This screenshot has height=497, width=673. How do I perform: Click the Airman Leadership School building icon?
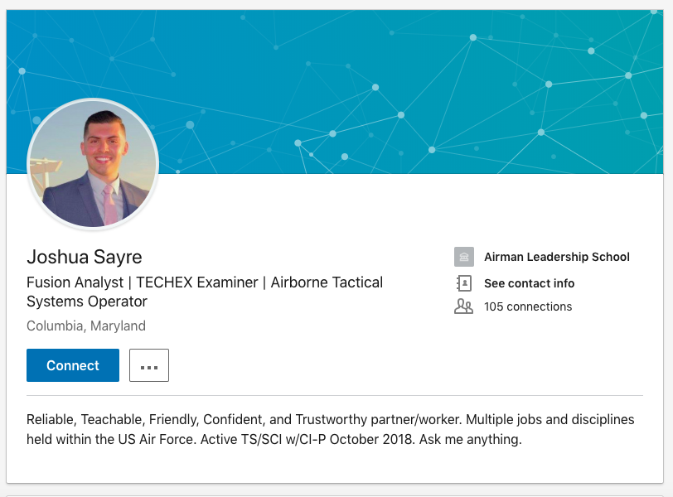(464, 257)
